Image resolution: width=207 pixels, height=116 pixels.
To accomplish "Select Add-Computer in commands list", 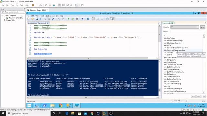I will click(168, 53).
